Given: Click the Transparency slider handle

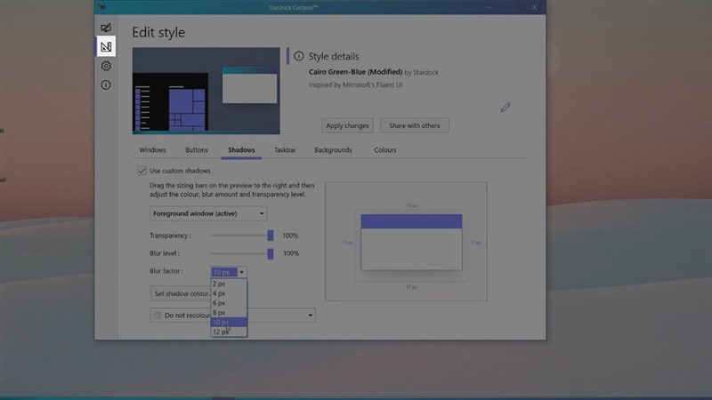Looking at the screenshot, I should pyautogui.click(x=270, y=236).
